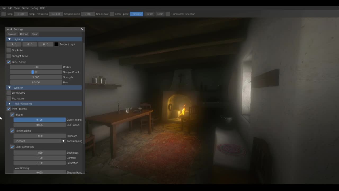Click the World Settings panel scrollbar
Screen dimensions: 339x191
[x=84, y=93]
